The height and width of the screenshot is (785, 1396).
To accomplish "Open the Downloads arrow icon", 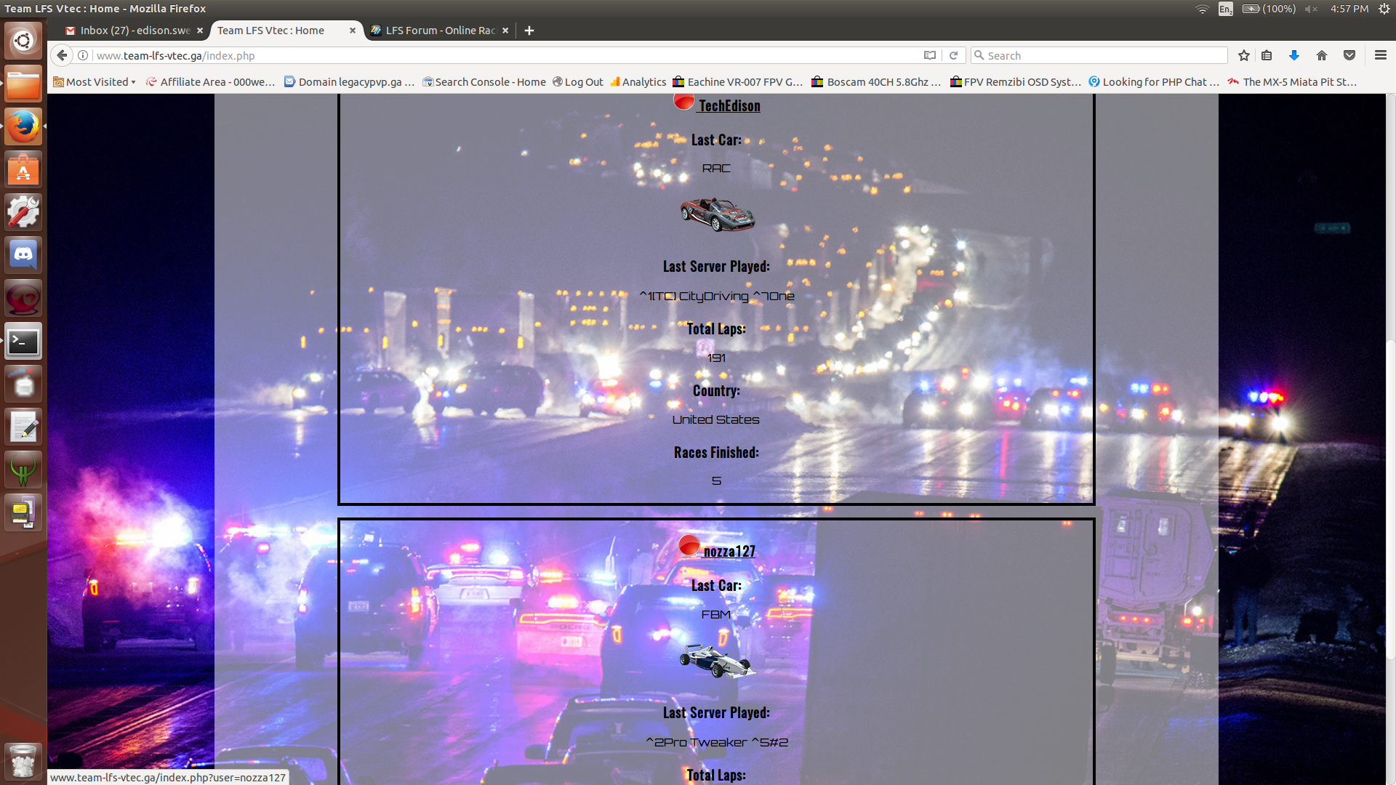I will [1293, 55].
